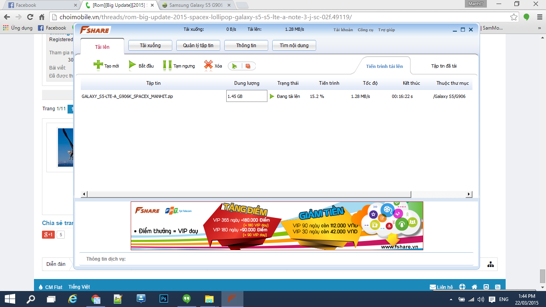Open the Thông tin tab
Image resolution: width=546 pixels, height=307 pixels.
point(246,46)
